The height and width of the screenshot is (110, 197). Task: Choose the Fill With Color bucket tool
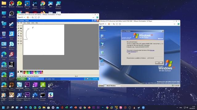(x=21, y=28)
